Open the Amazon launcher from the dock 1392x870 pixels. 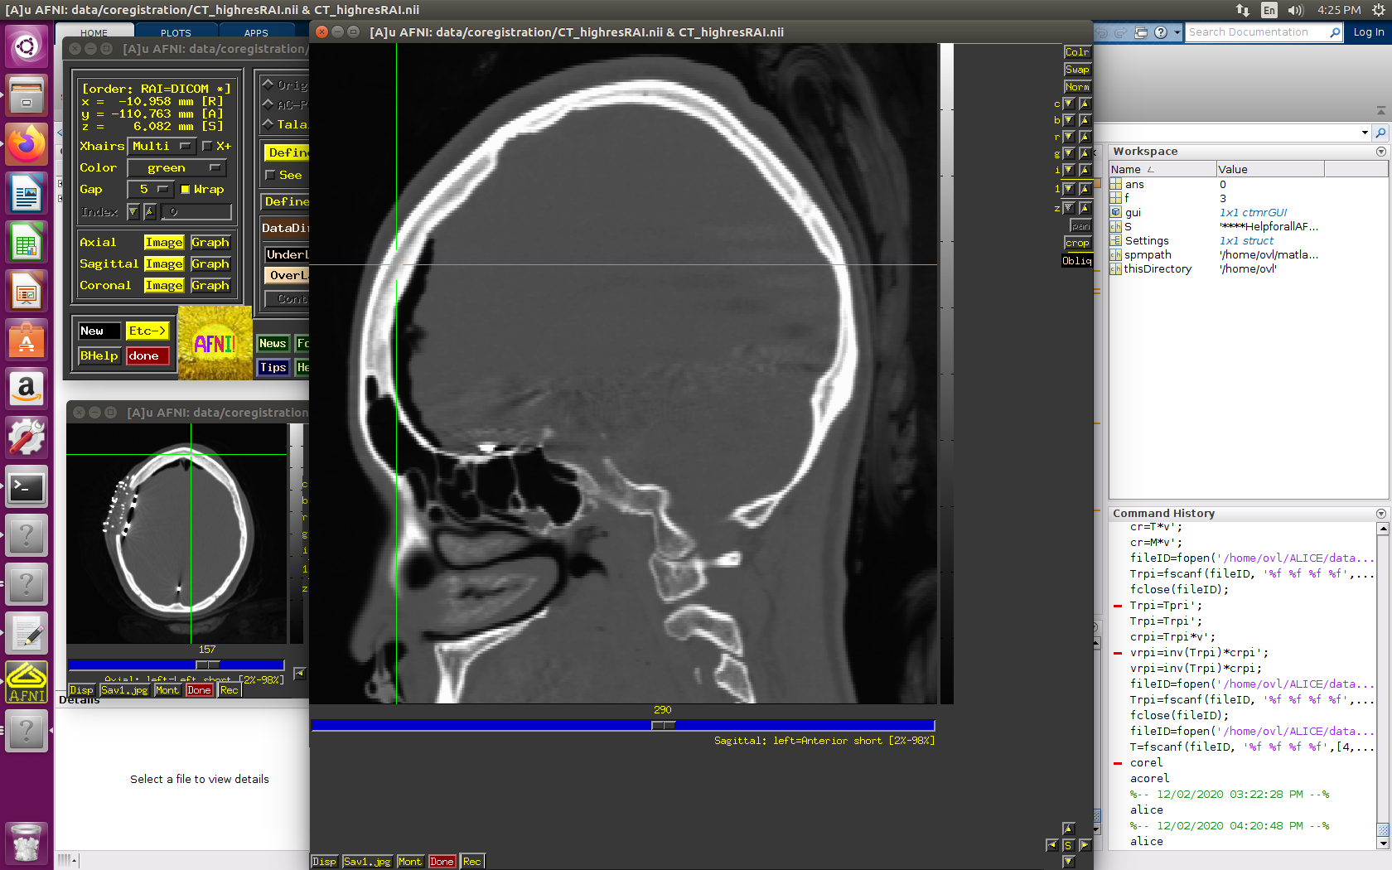point(27,389)
